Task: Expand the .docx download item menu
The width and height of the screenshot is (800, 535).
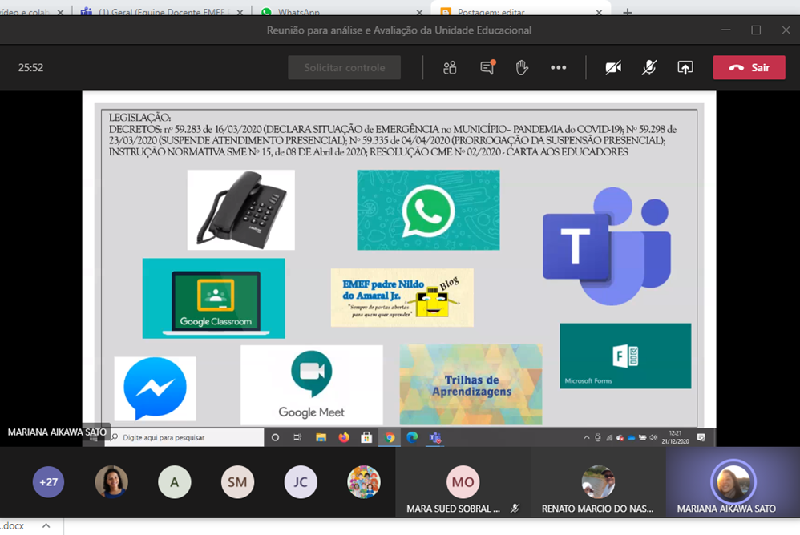Action: [46, 525]
